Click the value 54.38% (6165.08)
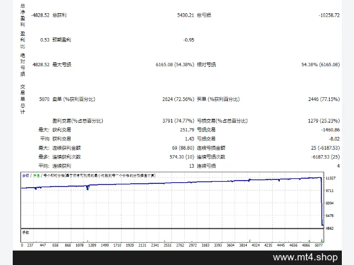The height and width of the screenshot is (265, 354). click(x=321, y=65)
